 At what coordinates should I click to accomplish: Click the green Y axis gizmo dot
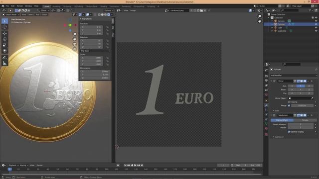70,25
